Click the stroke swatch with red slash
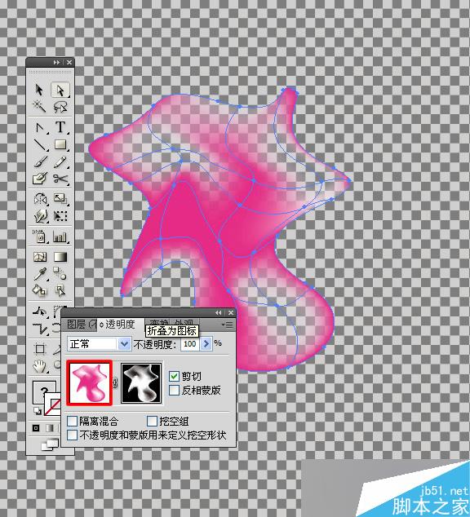 pos(53,404)
